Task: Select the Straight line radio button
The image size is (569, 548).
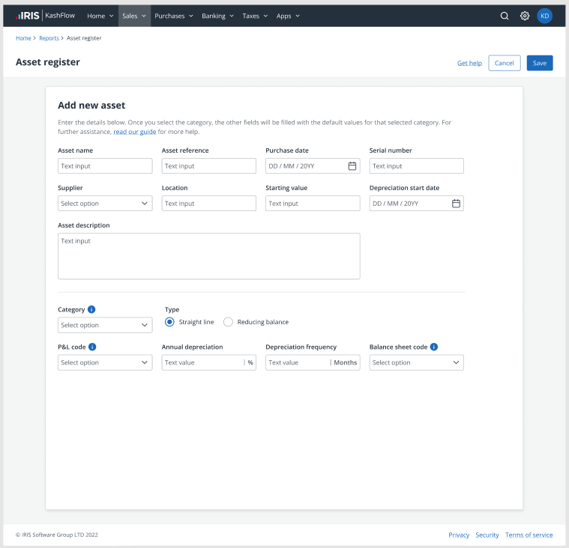Action: [x=169, y=322]
